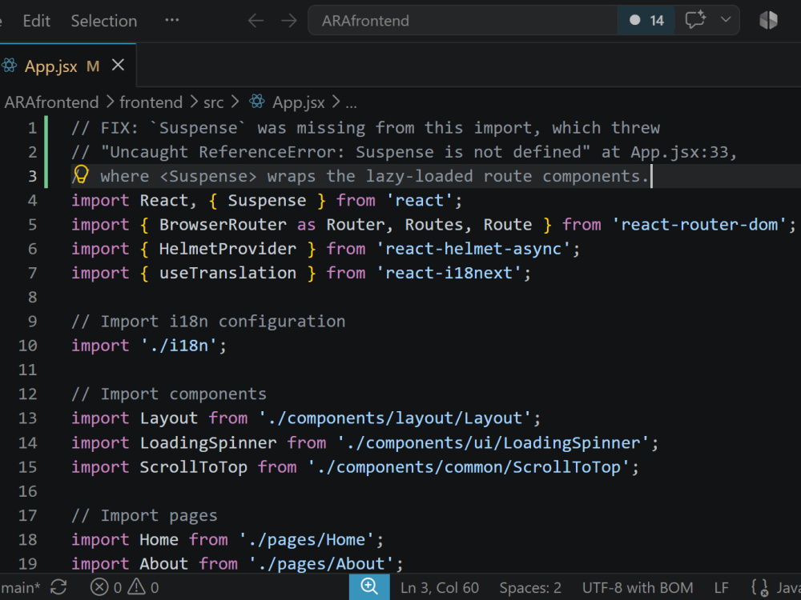Click 'react-router-dom' string on line 5

698,225
